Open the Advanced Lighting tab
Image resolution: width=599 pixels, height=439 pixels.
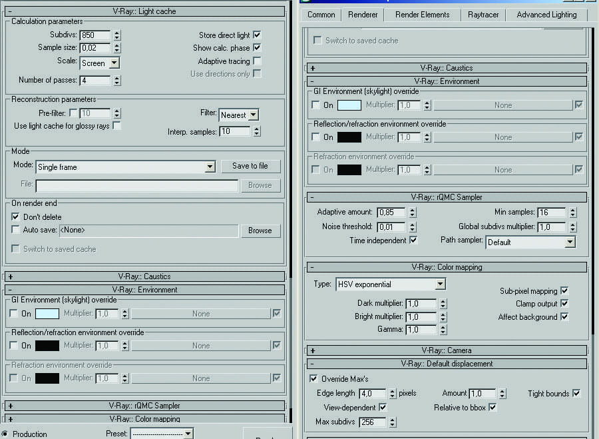point(546,15)
